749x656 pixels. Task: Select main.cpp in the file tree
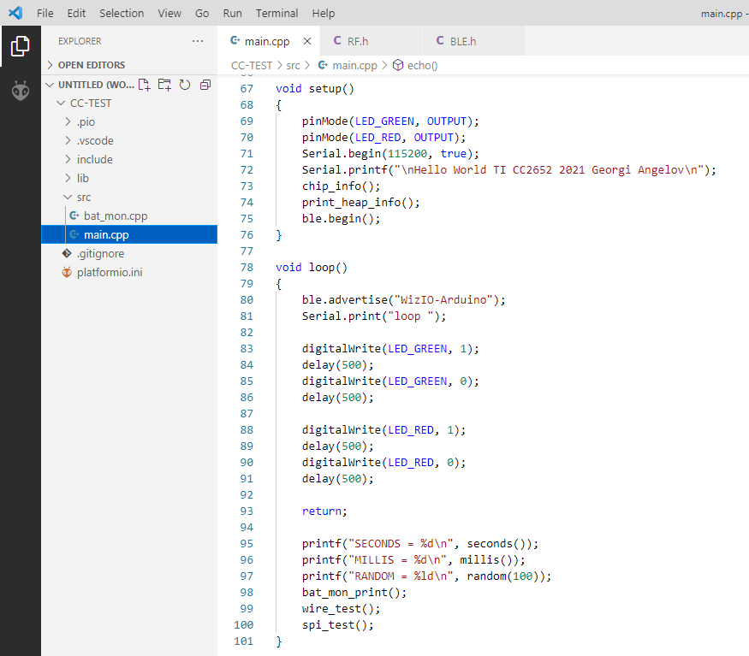click(129, 234)
